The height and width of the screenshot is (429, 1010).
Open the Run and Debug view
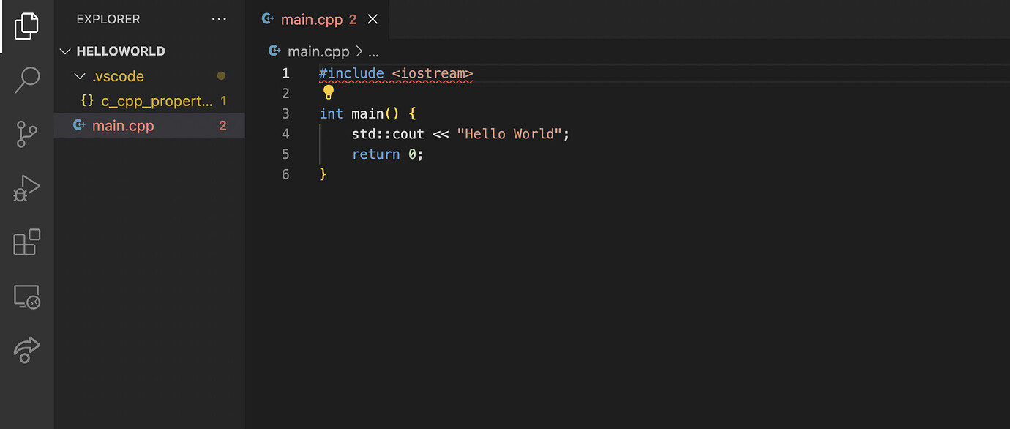pyautogui.click(x=26, y=188)
